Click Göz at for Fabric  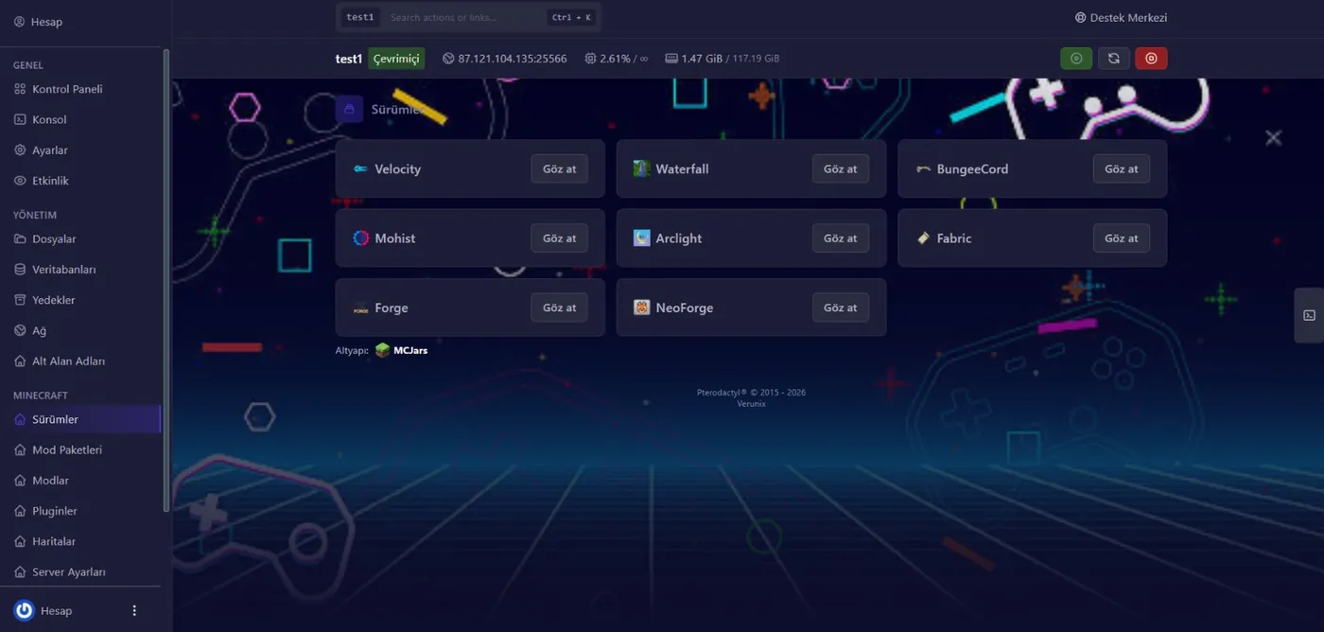coord(1122,238)
